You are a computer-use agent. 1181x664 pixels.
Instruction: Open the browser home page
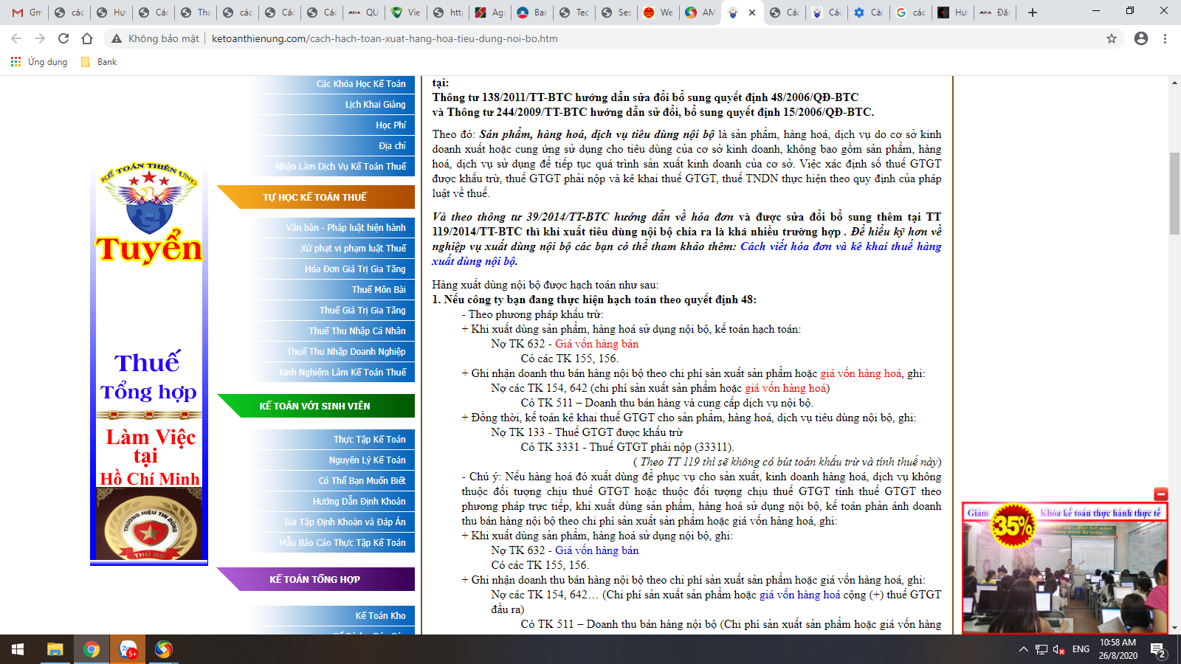87,38
